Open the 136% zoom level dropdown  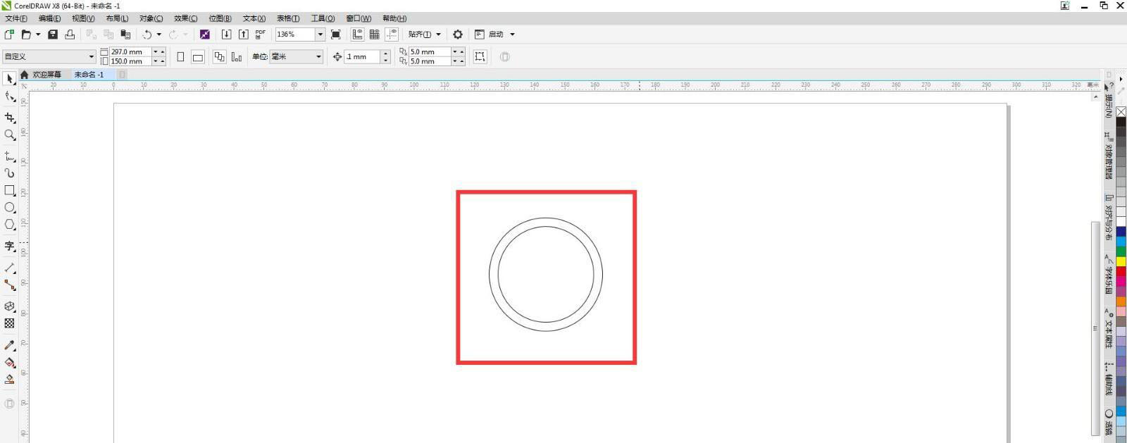click(320, 35)
